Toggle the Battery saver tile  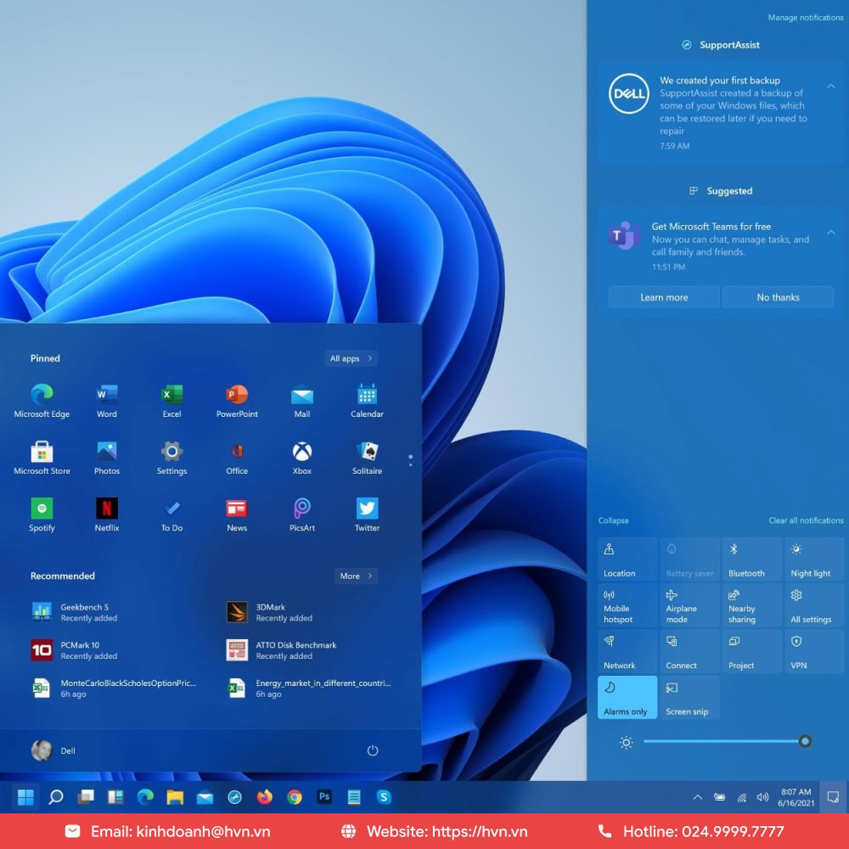pyautogui.click(x=689, y=559)
